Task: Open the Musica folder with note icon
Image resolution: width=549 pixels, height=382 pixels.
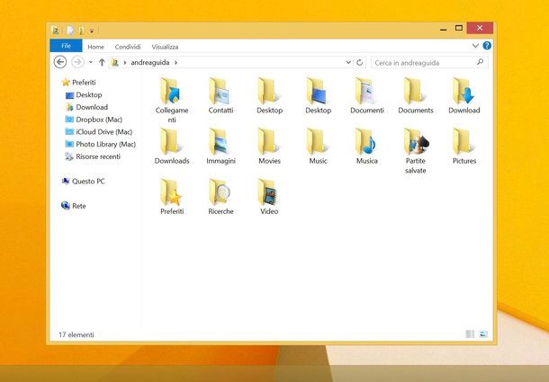Action: tap(365, 141)
